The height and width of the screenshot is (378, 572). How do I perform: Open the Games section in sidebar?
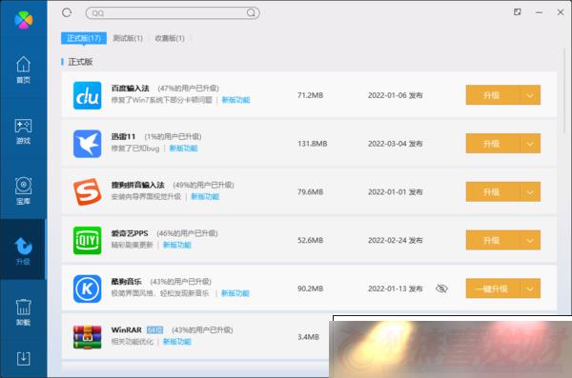tap(23, 131)
